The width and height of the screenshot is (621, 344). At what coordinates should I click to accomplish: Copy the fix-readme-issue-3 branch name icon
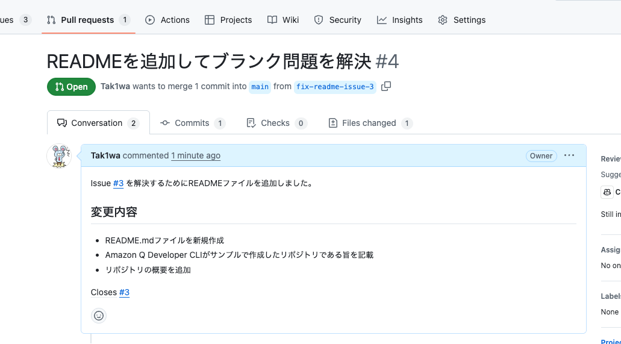[x=386, y=86]
